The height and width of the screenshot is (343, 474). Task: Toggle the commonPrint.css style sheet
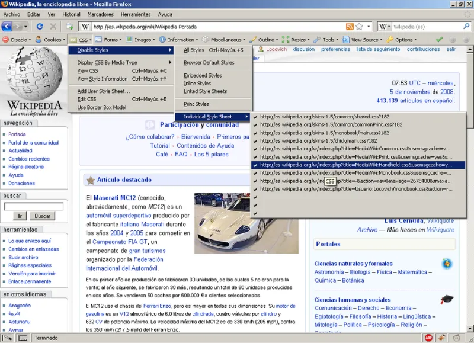(358, 124)
